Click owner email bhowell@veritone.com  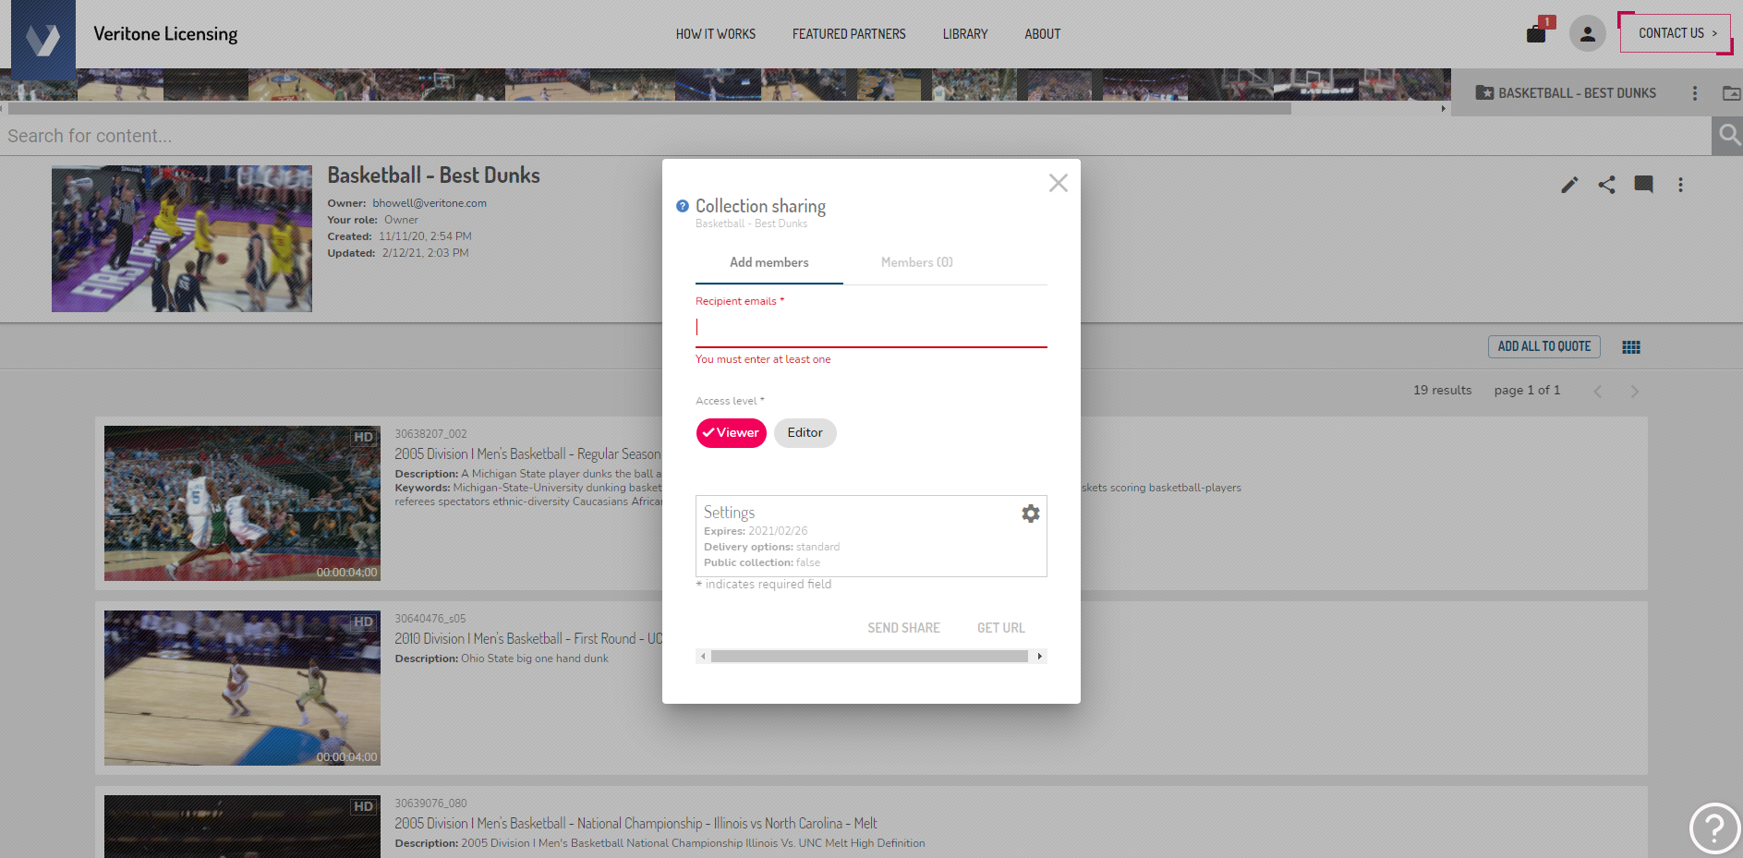tap(430, 203)
